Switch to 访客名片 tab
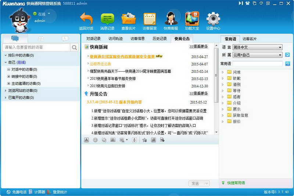 click(250, 39)
